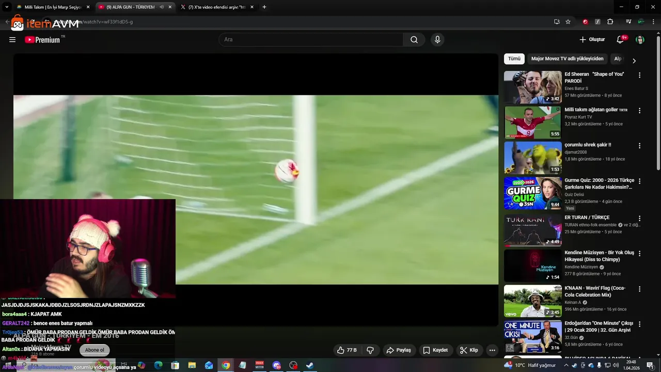Open File Explorer from the taskbar
This screenshot has width=661, height=372.
coord(192,365)
